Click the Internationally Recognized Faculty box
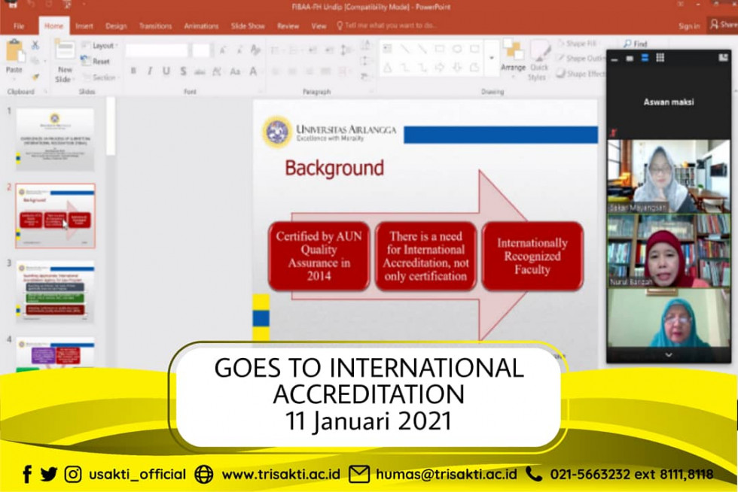Viewport: 738px width, 492px height. click(532, 256)
